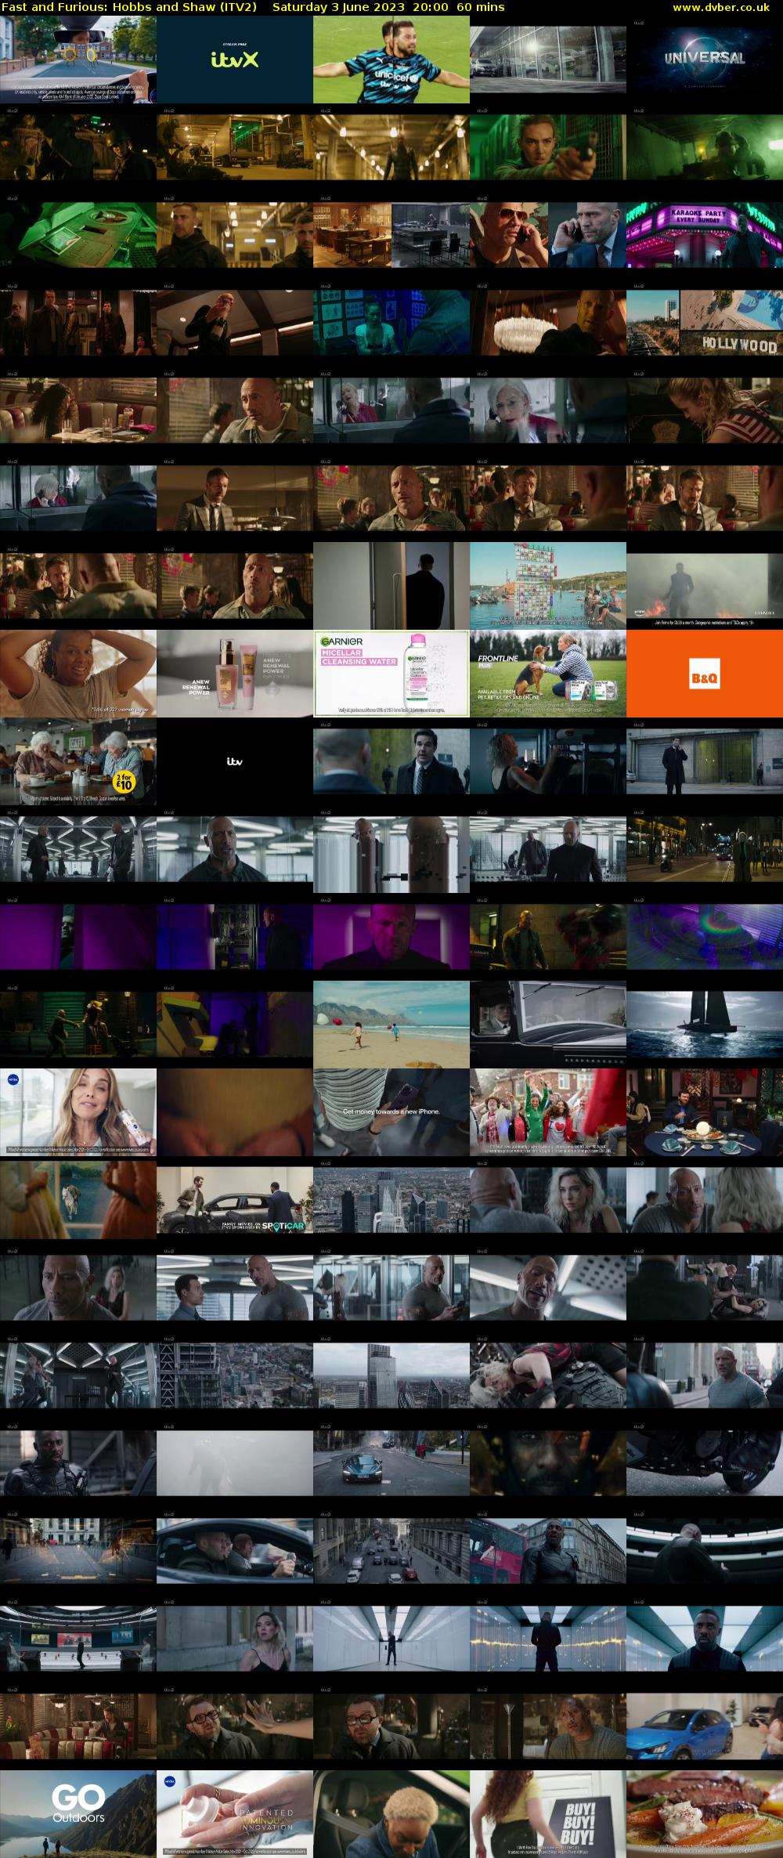Viewport: 783px width, 1858px height.
Task: Open the Garnier Micellar Cleansing Water thumbnail
Action: coord(391,674)
